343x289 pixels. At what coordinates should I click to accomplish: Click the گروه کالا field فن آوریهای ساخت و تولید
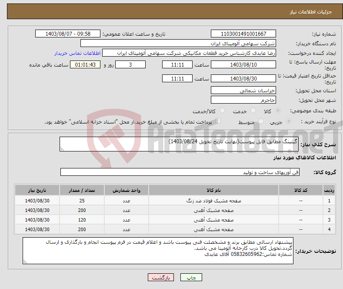pos(180,172)
